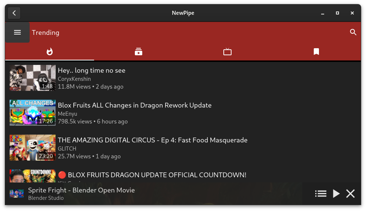Screen dimensions: 366x211
Task: Select the Blox Fruits Dragon Rework Update title
Action: [135, 105]
